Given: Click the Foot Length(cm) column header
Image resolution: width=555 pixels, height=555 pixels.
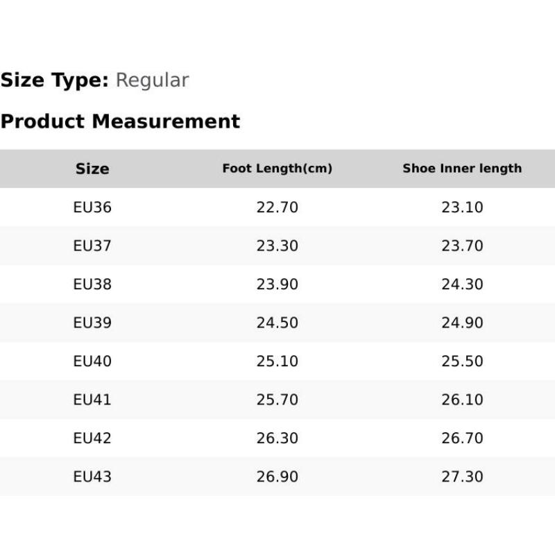Looking at the screenshot, I should (x=277, y=169).
